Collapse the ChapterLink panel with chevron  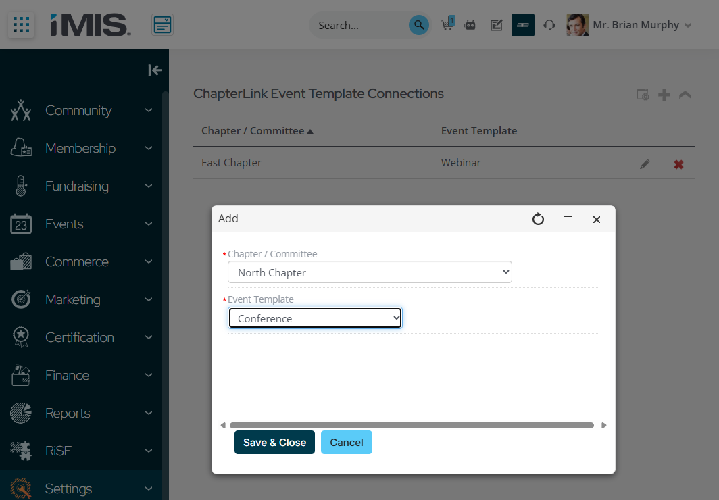[x=685, y=95]
